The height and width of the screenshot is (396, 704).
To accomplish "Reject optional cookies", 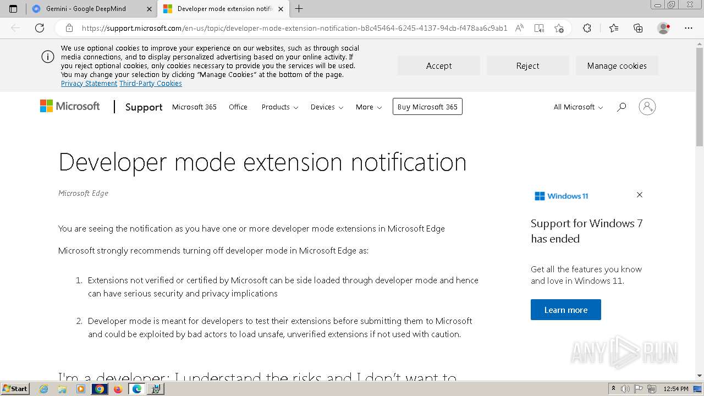I will [x=527, y=65].
